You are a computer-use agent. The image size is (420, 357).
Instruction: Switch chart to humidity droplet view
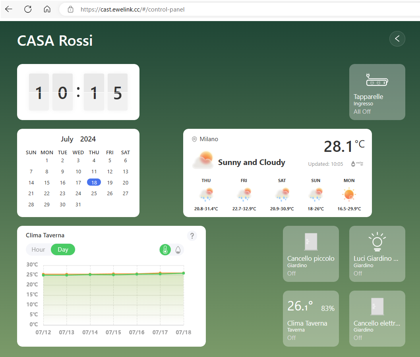[178, 250]
